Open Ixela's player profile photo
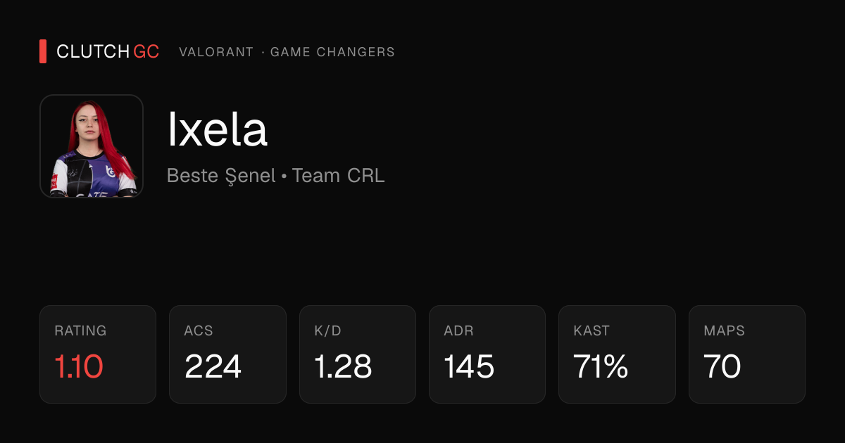 pos(92,146)
